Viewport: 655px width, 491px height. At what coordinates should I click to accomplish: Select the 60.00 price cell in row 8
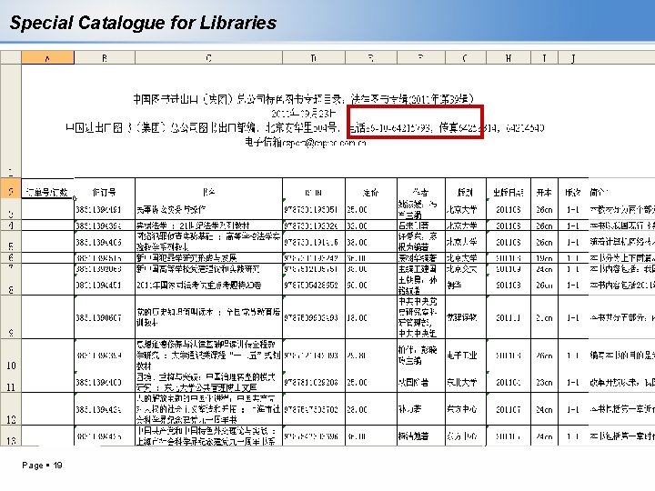(x=371, y=285)
